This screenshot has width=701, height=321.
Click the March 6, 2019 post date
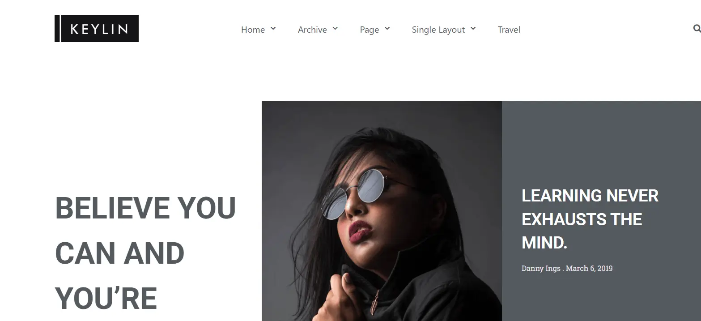(589, 268)
